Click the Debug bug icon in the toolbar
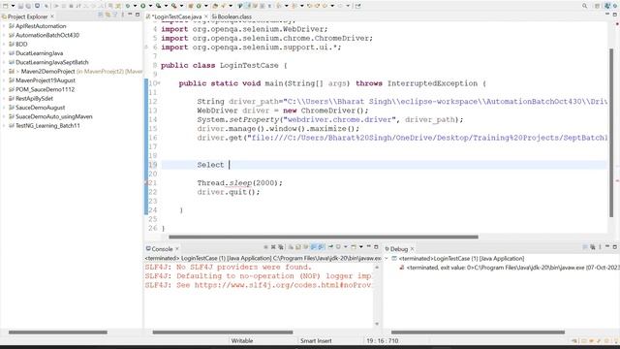The width and height of the screenshot is (620, 349). (127, 6)
